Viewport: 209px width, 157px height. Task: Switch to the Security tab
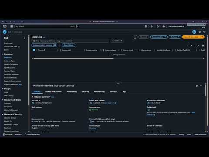(x=85, y=92)
